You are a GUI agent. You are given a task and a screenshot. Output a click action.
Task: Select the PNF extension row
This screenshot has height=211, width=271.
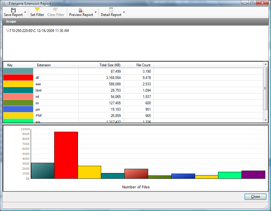133,115
